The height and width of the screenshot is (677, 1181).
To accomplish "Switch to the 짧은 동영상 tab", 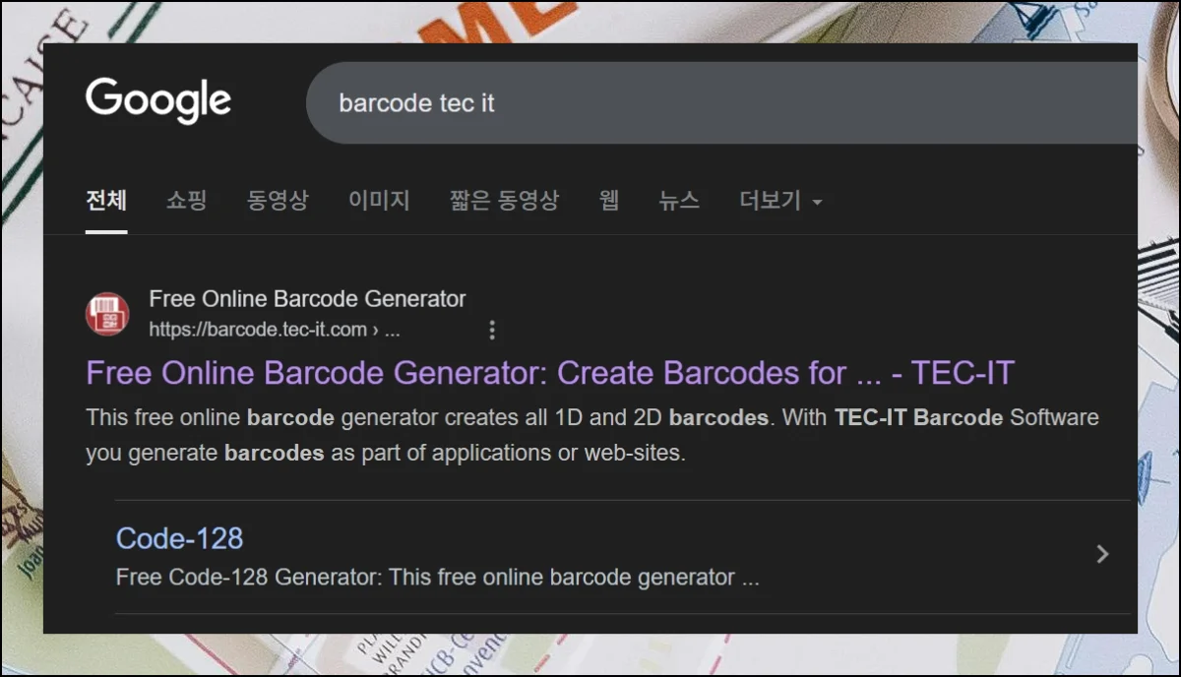I will 504,201.
